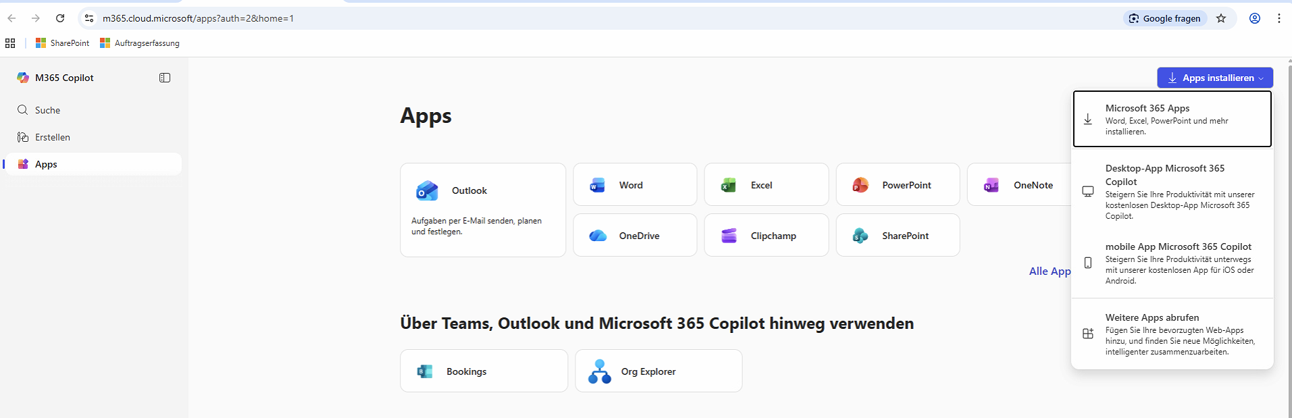Open the Clipchamp app
The height and width of the screenshot is (418, 1292).
point(766,236)
